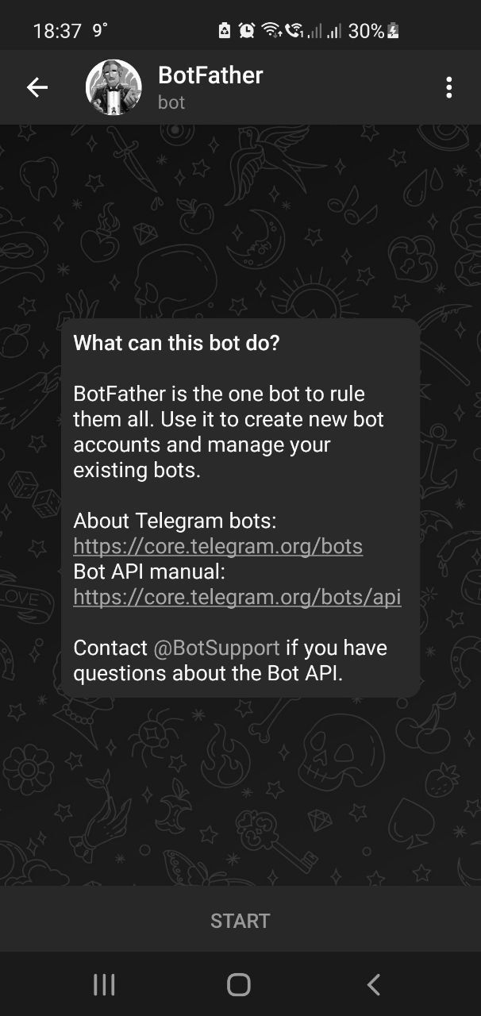Open the core.telegram.org/bots link
This screenshot has height=1016, width=481.
point(218,546)
